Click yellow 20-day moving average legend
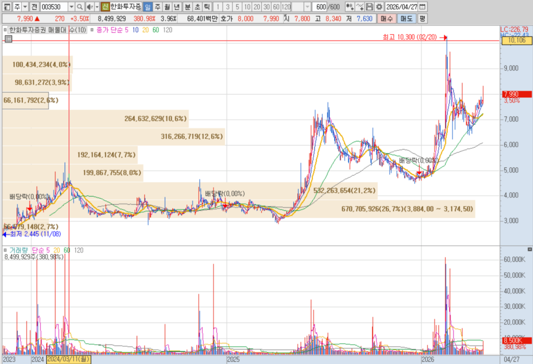The width and height of the screenshot is (533, 364). point(146,30)
